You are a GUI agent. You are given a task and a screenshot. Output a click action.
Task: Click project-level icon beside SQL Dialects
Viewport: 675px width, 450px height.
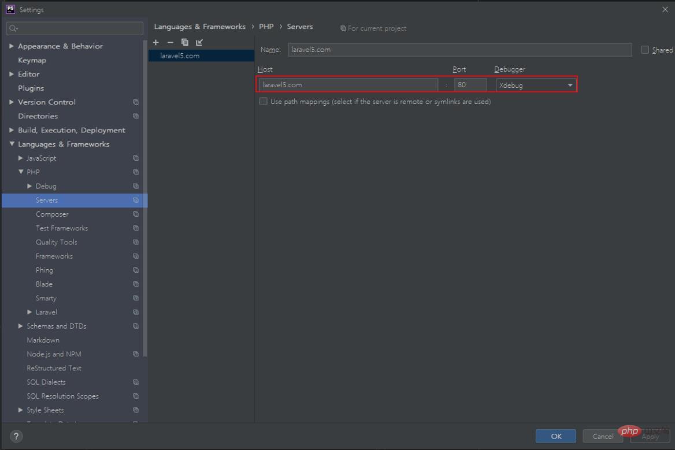tap(136, 382)
